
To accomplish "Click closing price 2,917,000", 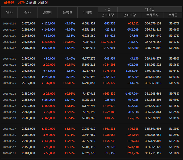I will coord(28,83).
